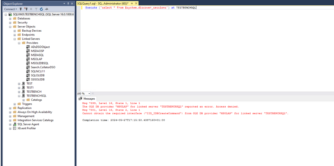The width and height of the screenshot is (334, 166).
Task: Click the Filter funnel icon
Action: click(36, 9)
